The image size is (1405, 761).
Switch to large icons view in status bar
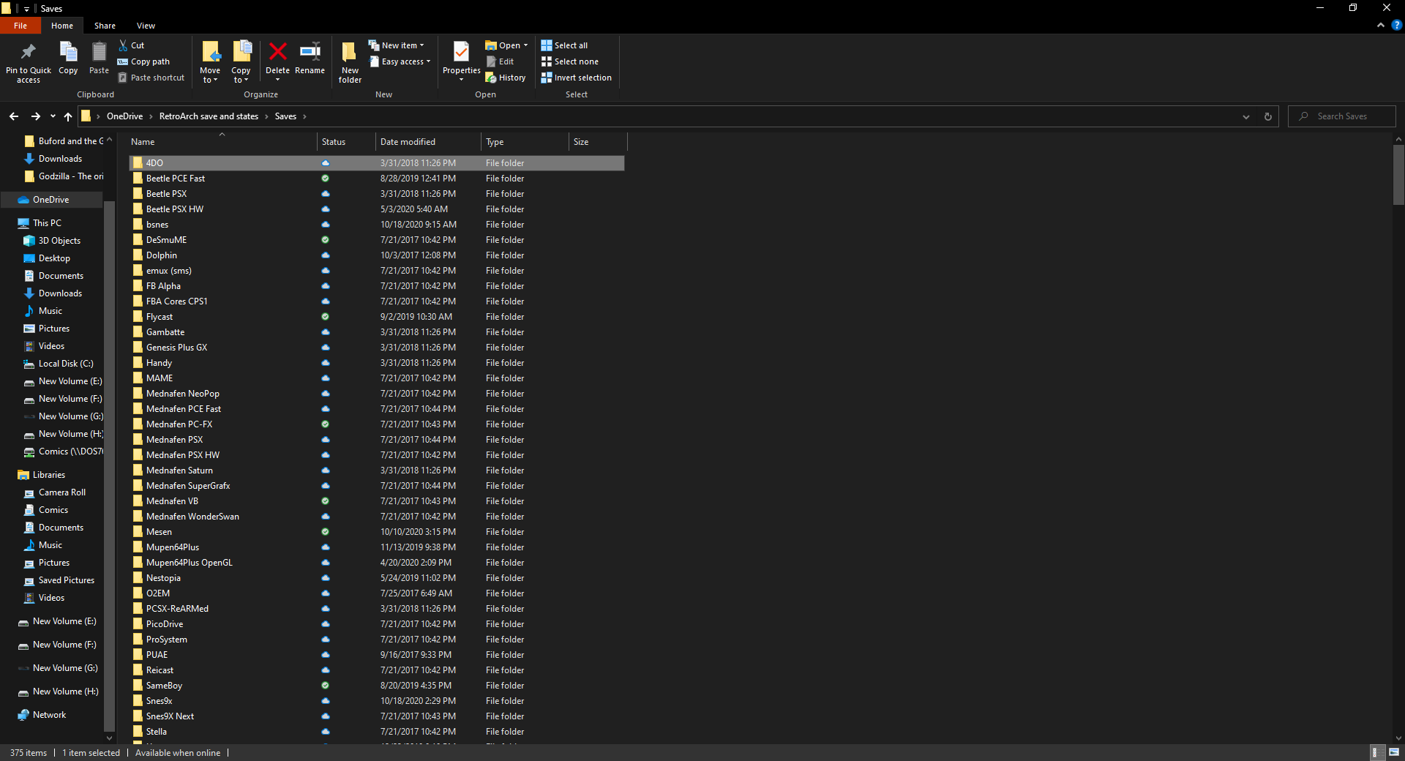click(1394, 752)
